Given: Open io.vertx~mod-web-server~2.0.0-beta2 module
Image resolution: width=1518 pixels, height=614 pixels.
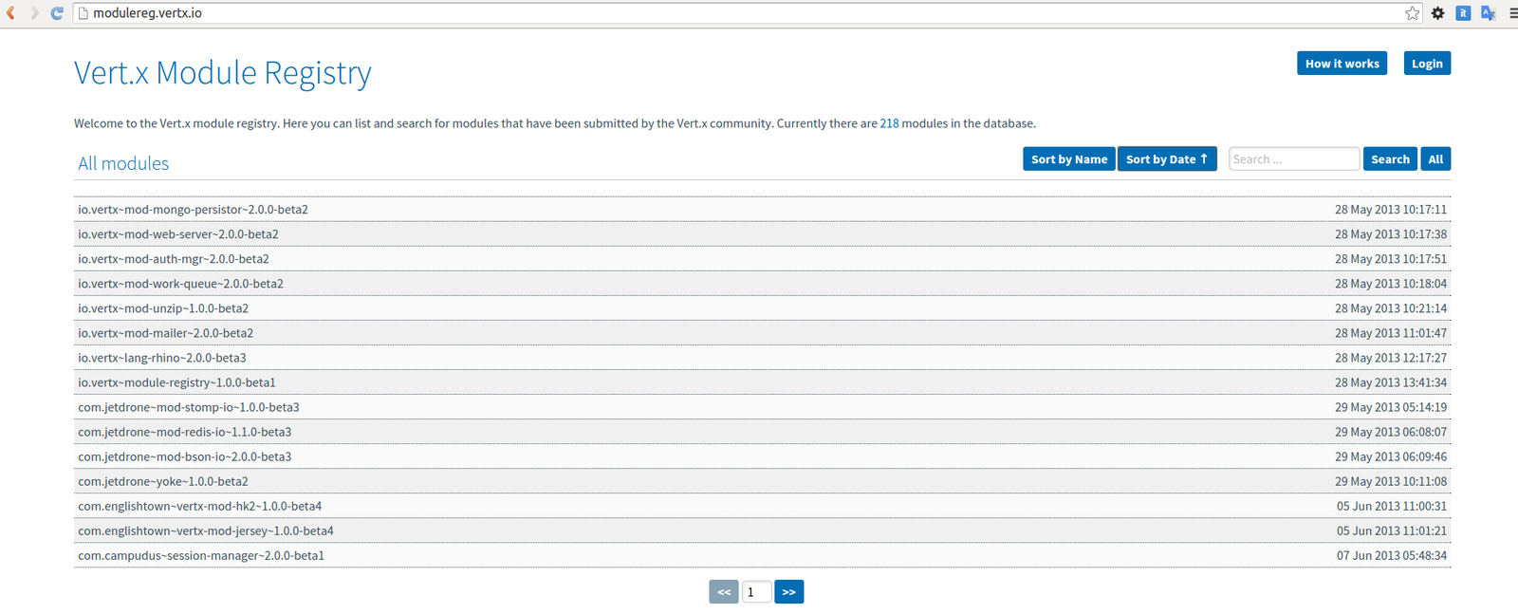Looking at the screenshot, I should [x=178, y=234].
